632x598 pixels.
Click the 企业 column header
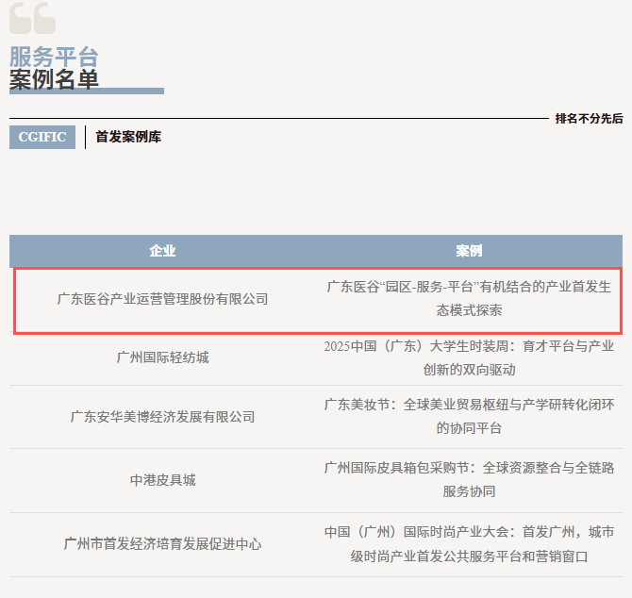(163, 251)
